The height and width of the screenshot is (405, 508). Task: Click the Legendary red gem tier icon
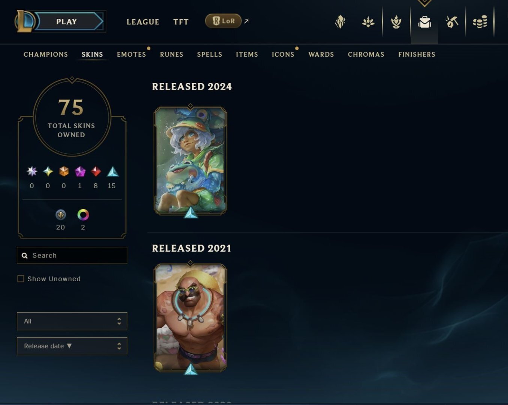[96, 171]
